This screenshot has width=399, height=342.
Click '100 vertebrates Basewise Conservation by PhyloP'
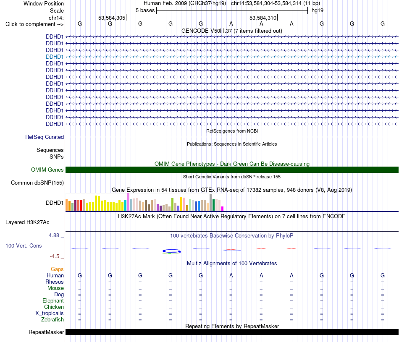tap(232, 235)
